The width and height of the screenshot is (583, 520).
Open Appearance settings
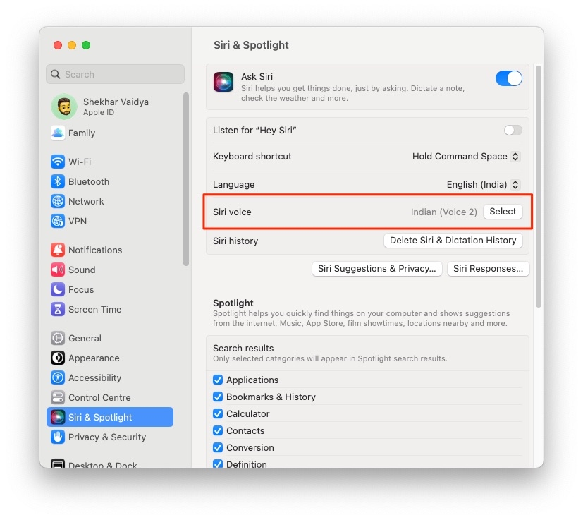(x=110, y=358)
